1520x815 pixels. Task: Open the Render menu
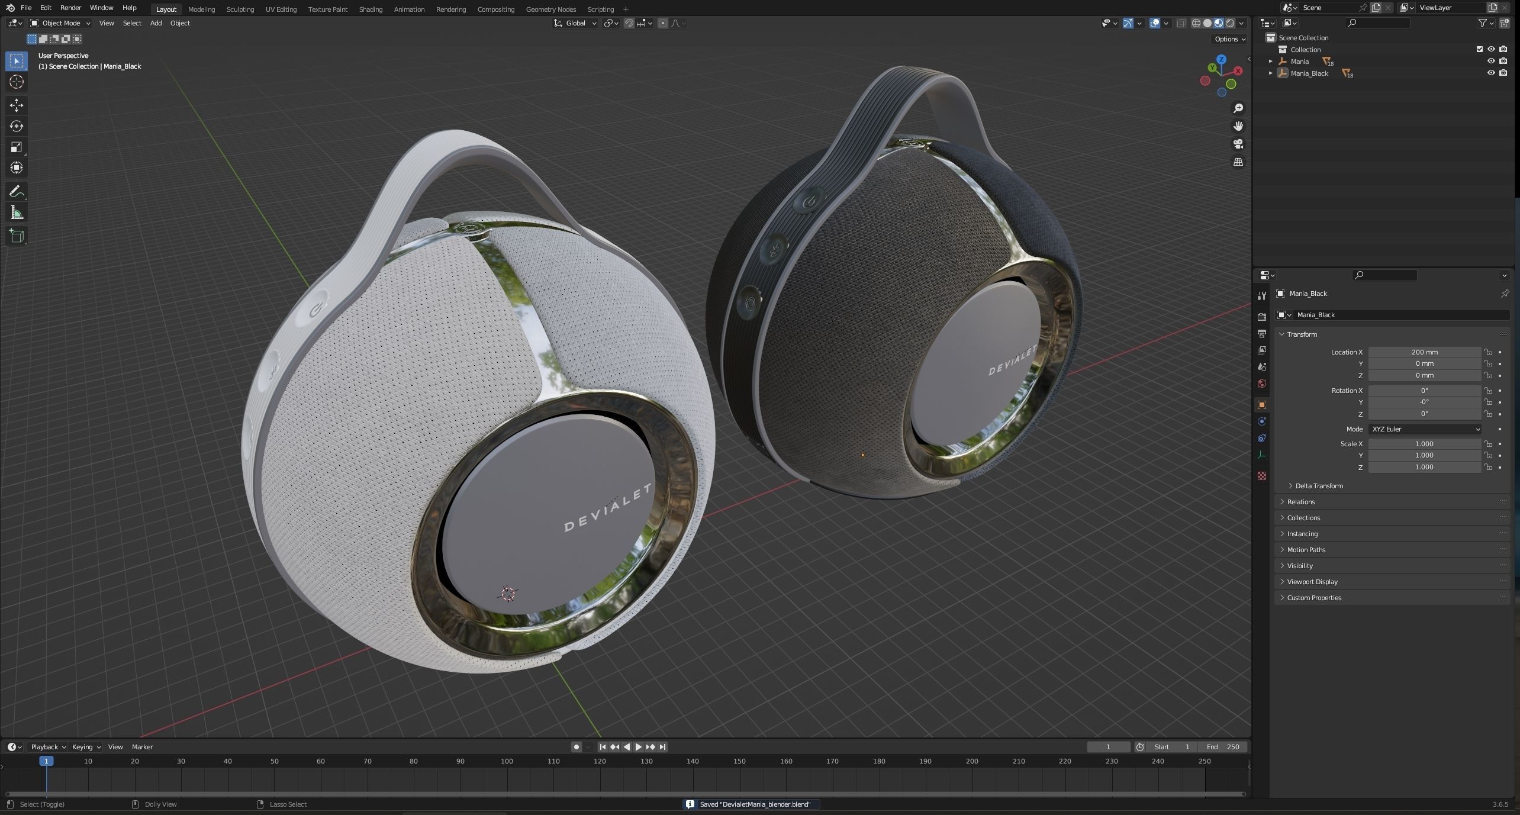(x=70, y=8)
